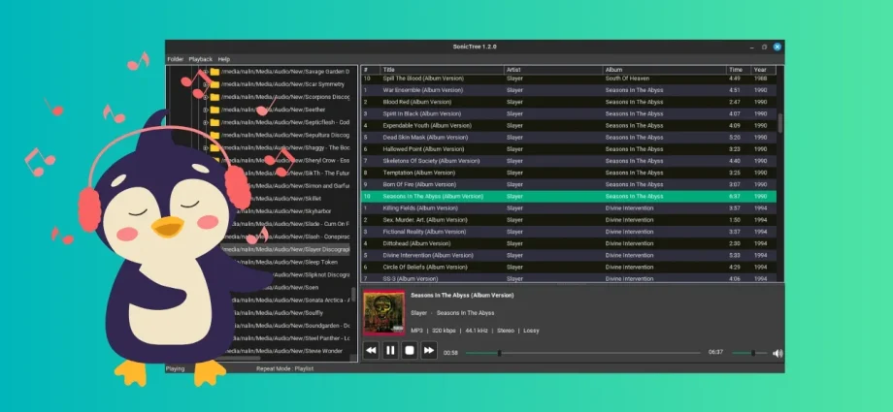
Task: Expand the Seether folder node
Action: click(x=205, y=110)
